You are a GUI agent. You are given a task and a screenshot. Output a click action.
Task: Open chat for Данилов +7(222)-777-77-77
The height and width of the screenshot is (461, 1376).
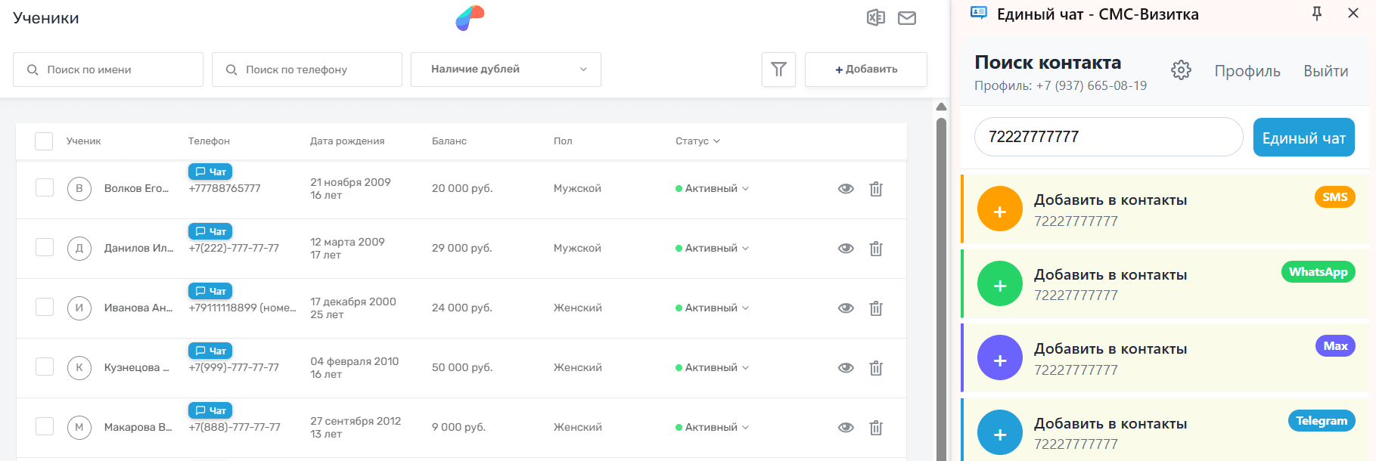pos(210,231)
